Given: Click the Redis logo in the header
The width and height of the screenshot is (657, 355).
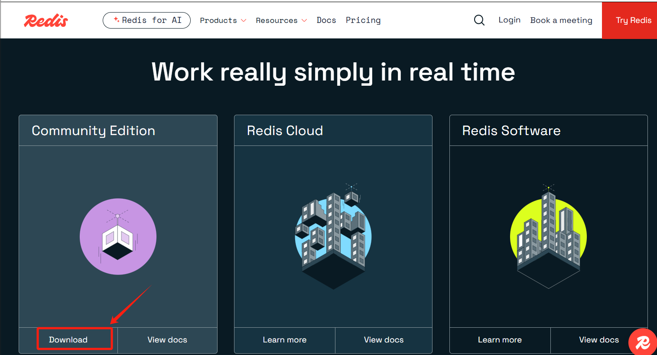Looking at the screenshot, I should (46, 20).
